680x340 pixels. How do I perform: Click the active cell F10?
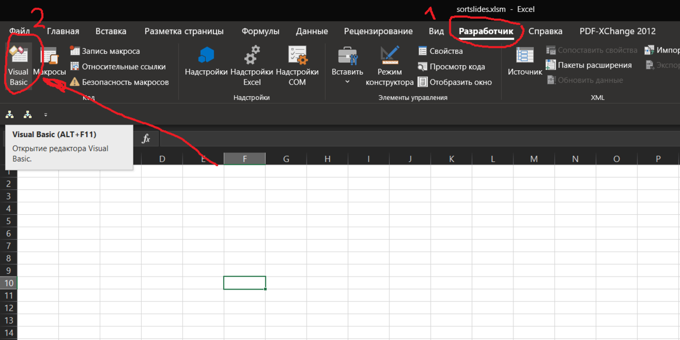pyautogui.click(x=245, y=283)
